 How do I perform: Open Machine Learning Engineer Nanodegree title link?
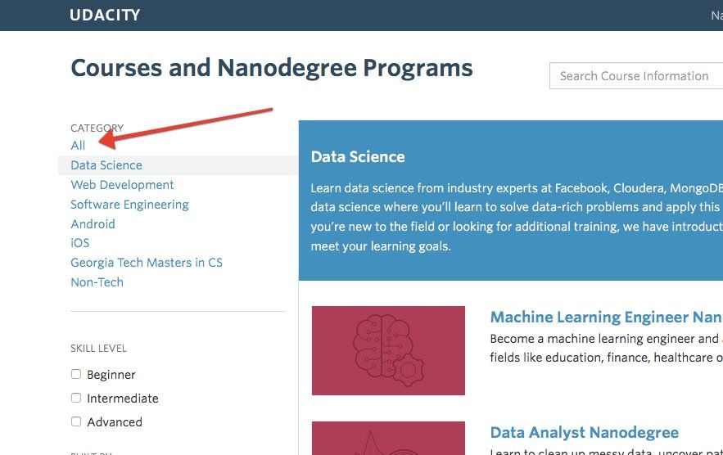coord(607,318)
